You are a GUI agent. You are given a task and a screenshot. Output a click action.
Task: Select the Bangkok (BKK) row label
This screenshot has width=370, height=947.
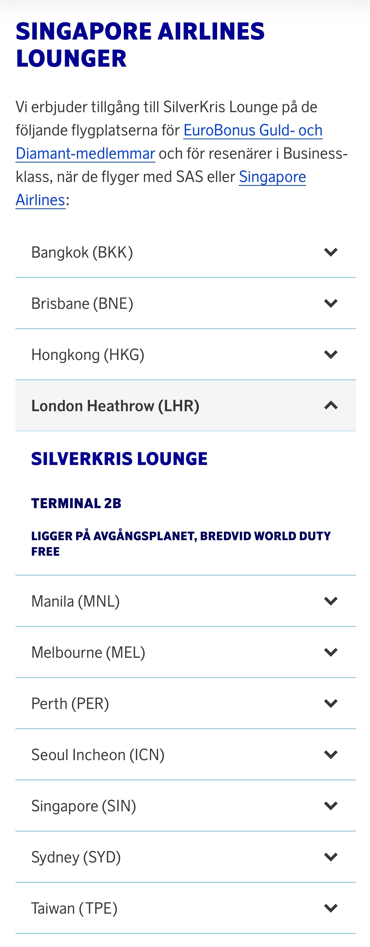[x=82, y=253]
